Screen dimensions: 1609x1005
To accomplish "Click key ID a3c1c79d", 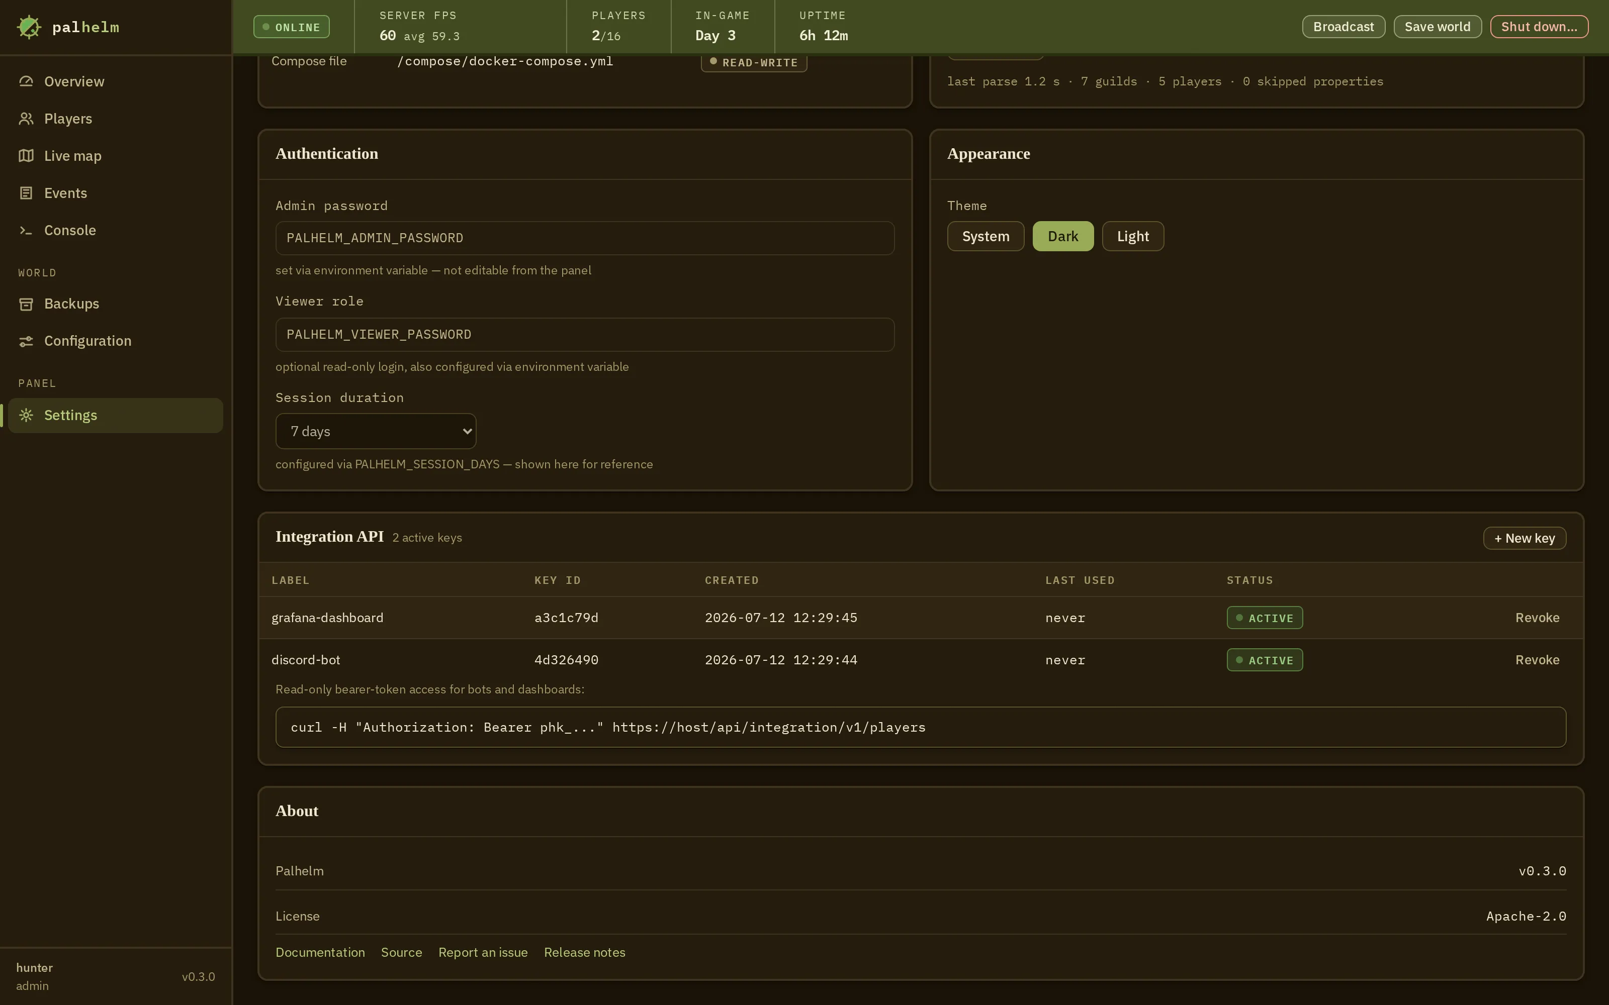I will pos(566,618).
